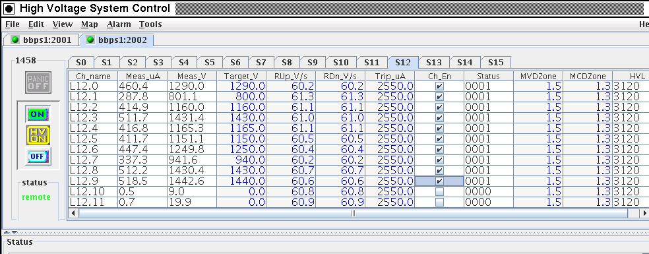The width and height of the screenshot is (649, 254).
Task: Click the Trip_uA column header
Action: click(390, 77)
